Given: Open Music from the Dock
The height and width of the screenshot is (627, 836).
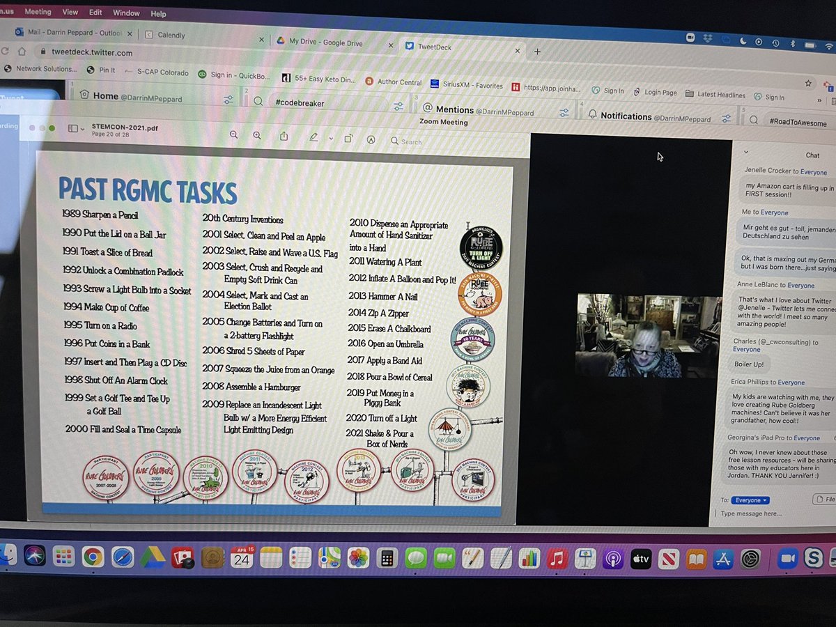Looking at the screenshot, I should (557, 559).
